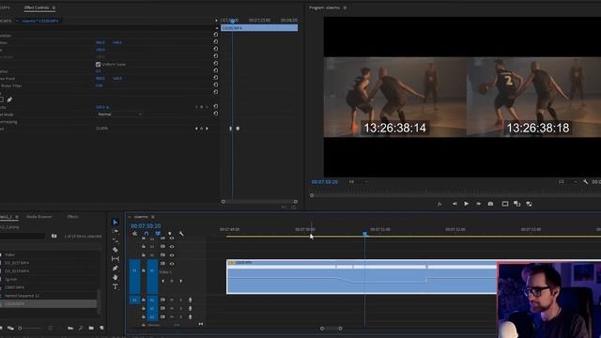Viewport: 601px width, 338px height.
Task: Toggle A2 track targeting
Action: [x=152, y=309]
